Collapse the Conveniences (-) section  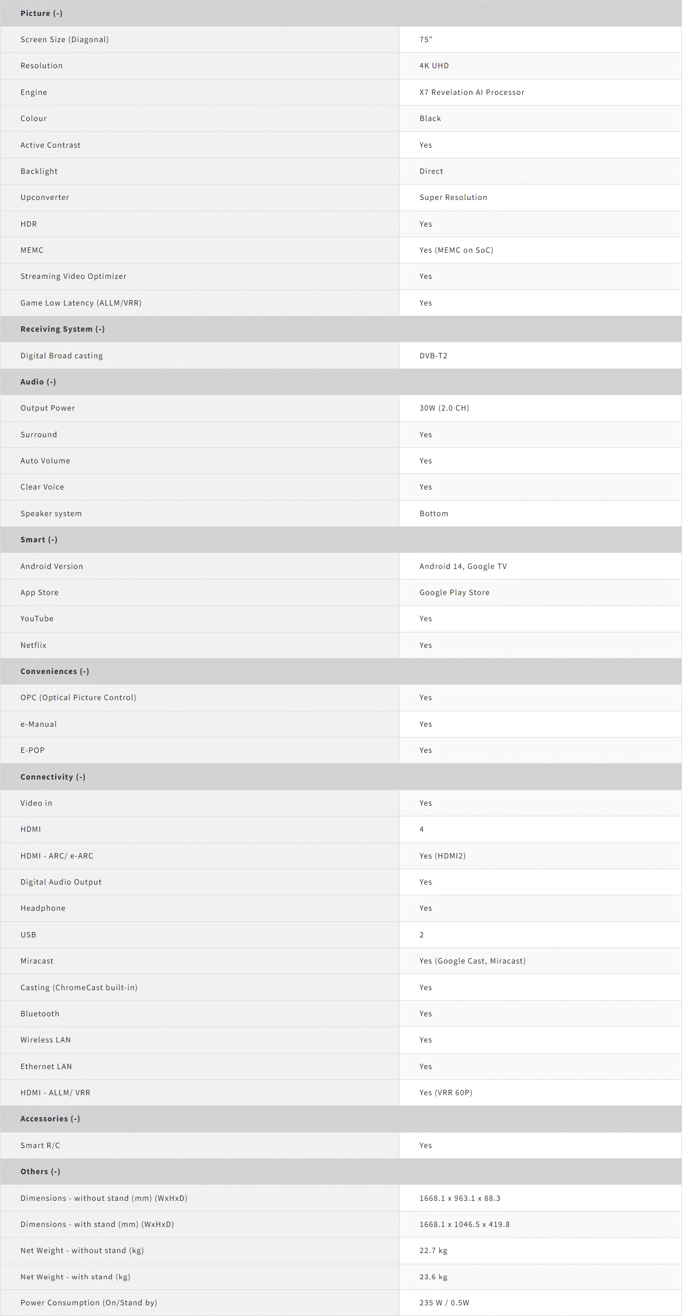pyautogui.click(x=55, y=671)
